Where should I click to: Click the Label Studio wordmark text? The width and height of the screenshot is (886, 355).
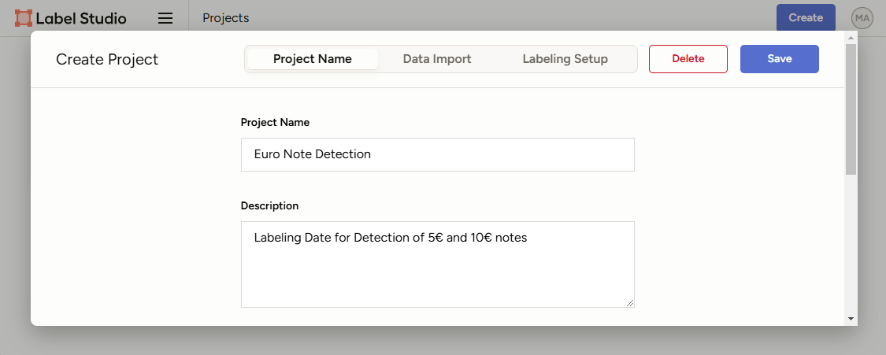(x=81, y=18)
